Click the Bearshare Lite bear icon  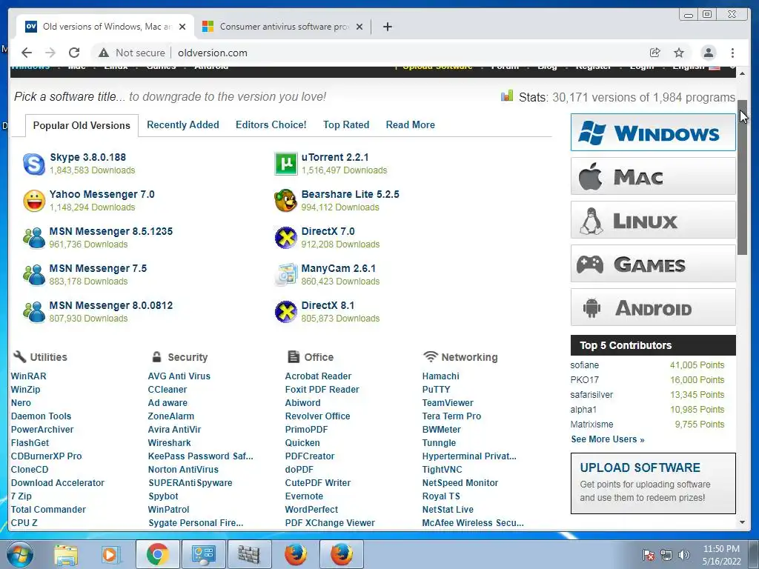tap(285, 201)
